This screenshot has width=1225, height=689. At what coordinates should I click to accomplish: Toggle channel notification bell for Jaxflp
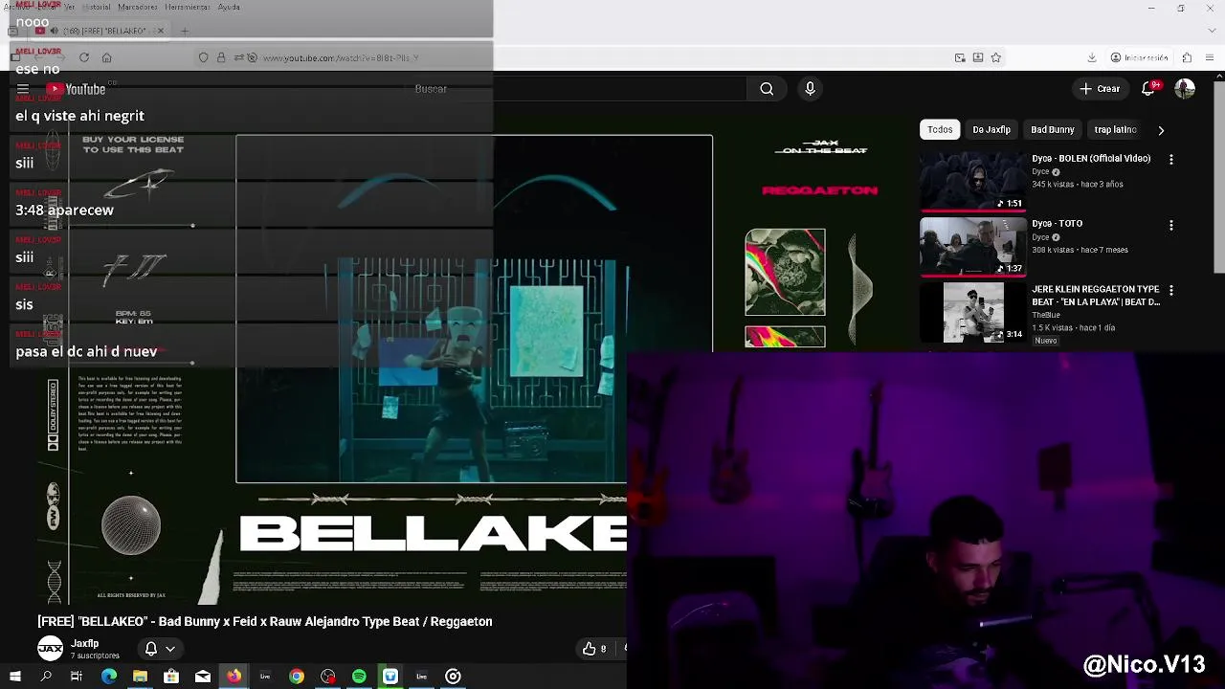151,648
